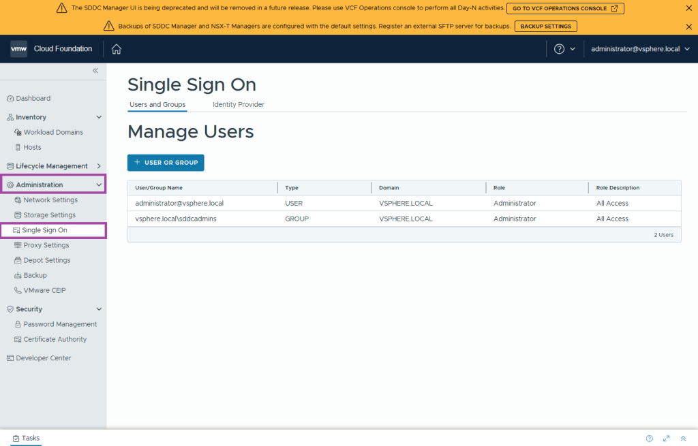698x446 pixels.
Task: Dismiss the SDDC Manager deprecation banner
Action: 688,8
